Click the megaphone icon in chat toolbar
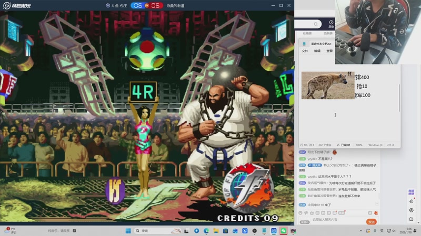This screenshot has height=236, width=421. [x=306, y=213]
